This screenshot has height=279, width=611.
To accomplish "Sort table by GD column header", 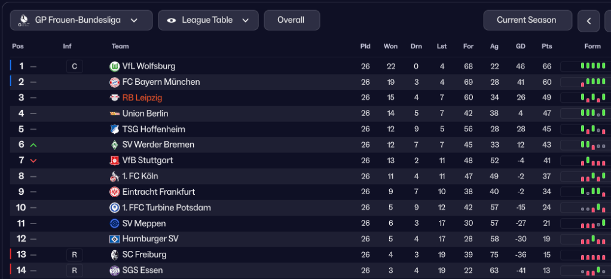I will click(x=520, y=47).
